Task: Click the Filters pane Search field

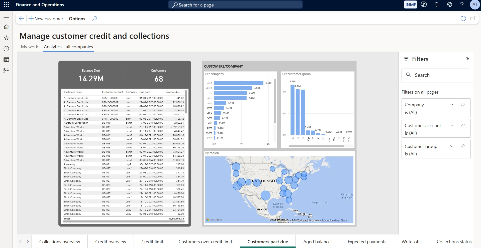Action: pos(435,75)
